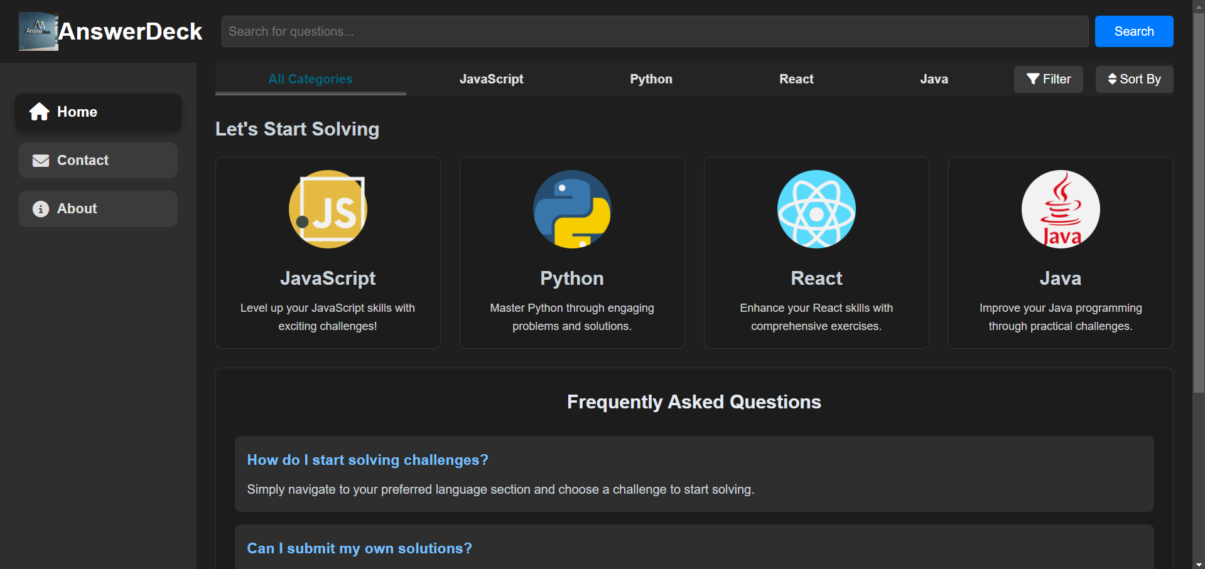Click the funnel icon in Filter
The image size is (1205, 569).
click(1033, 79)
